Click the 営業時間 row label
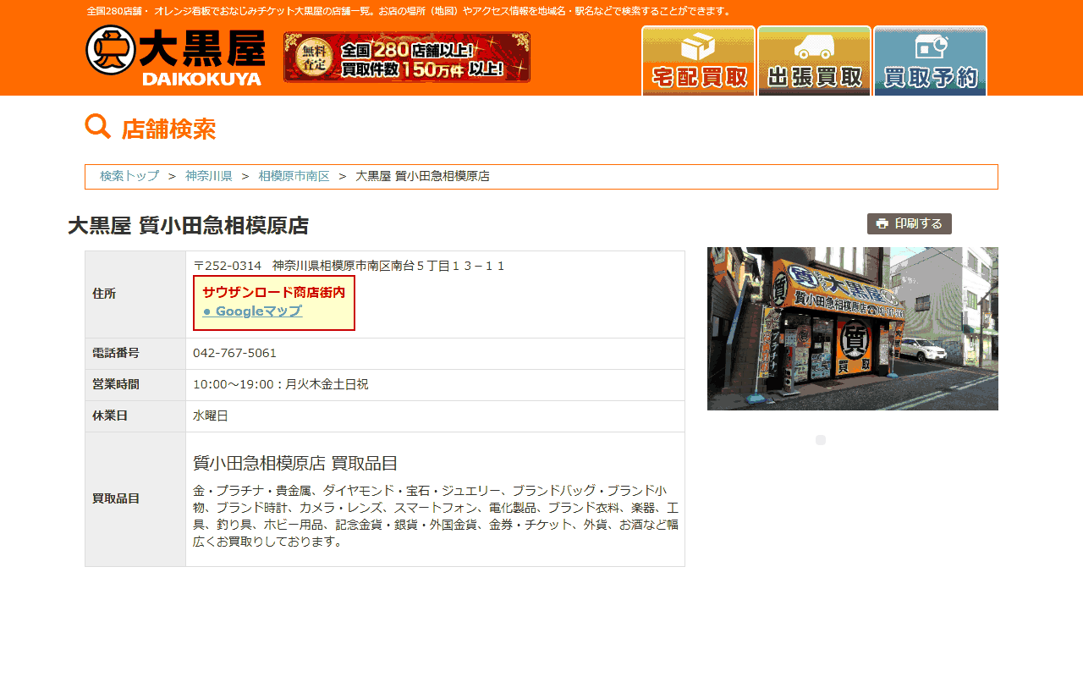 (x=116, y=384)
